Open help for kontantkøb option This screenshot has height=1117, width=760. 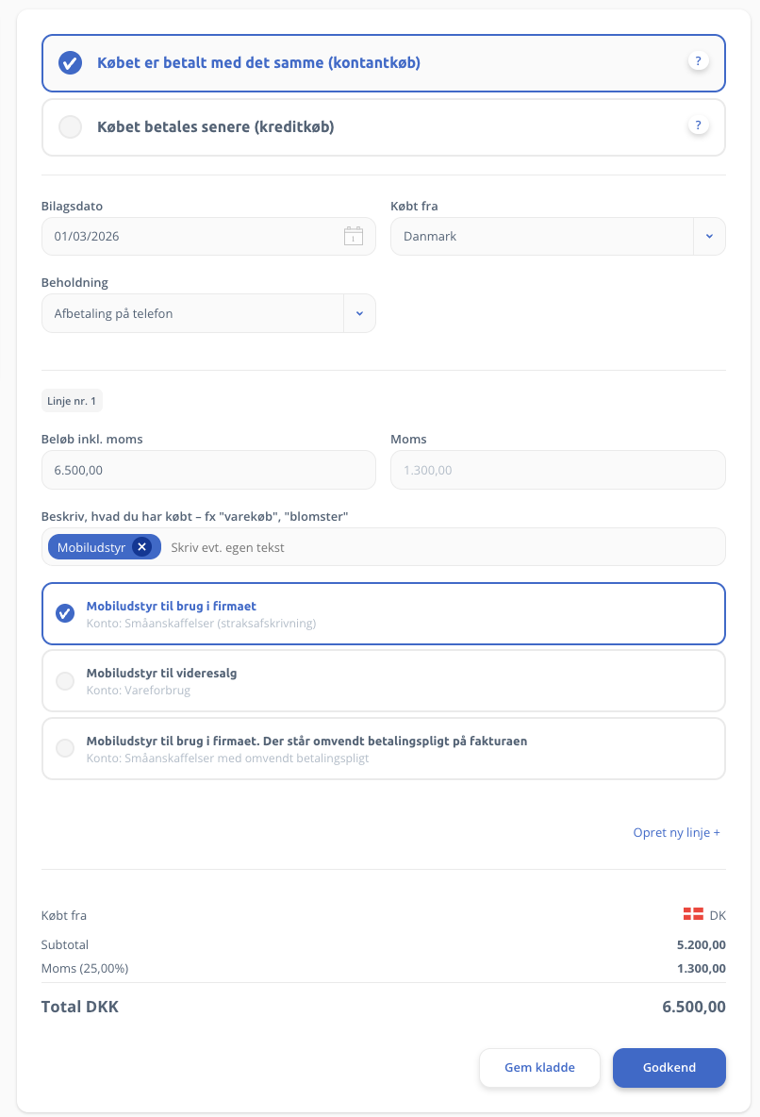tap(698, 61)
